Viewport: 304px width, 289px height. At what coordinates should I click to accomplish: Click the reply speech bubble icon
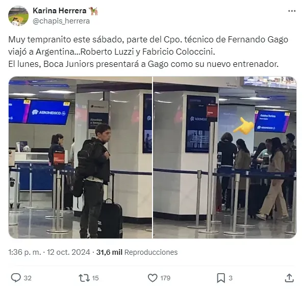point(16,278)
